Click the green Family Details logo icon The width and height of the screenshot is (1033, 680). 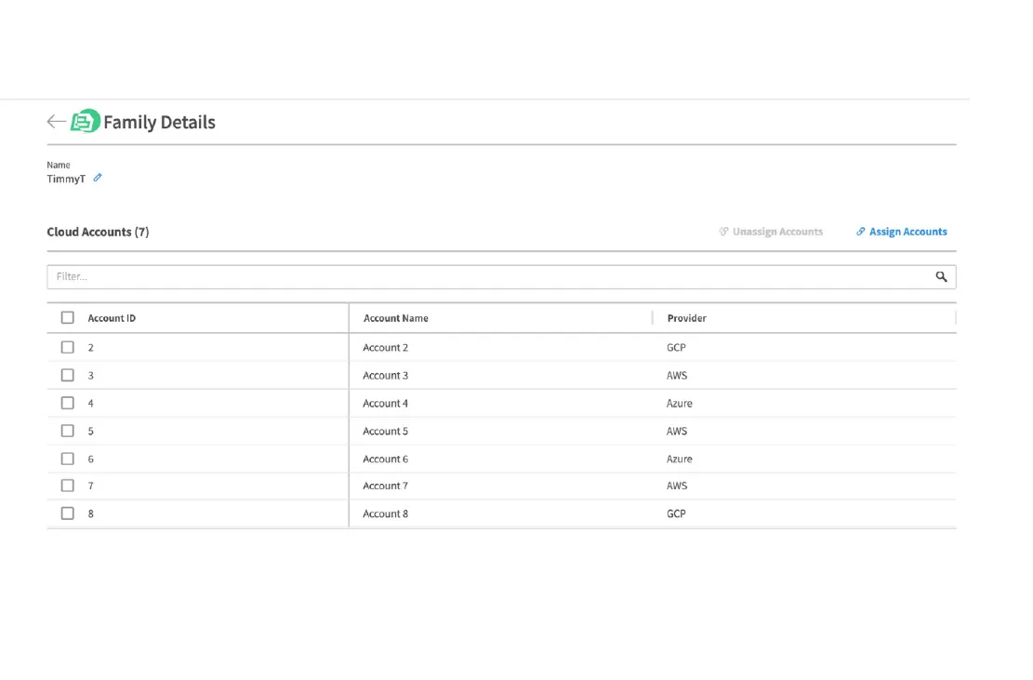(86, 121)
